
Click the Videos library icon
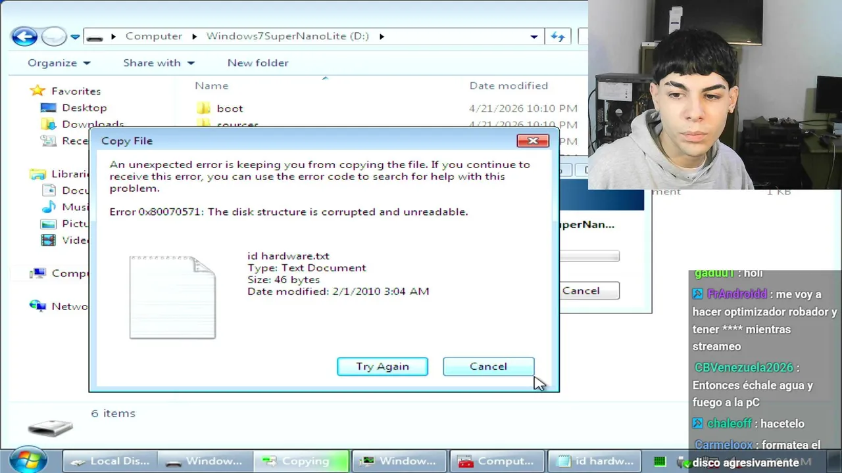pyautogui.click(x=49, y=240)
